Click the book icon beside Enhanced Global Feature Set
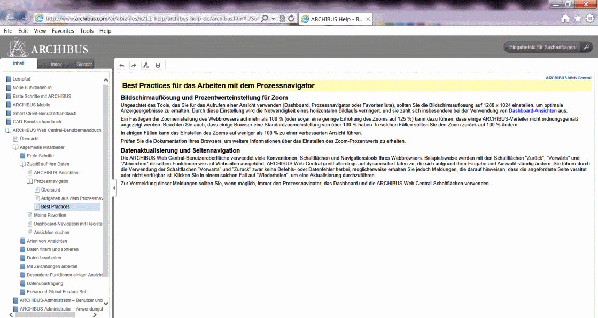 pos(23,292)
